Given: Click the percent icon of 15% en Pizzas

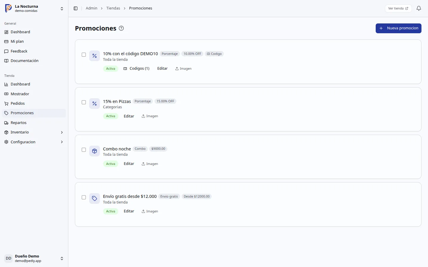Looking at the screenshot, I should [95, 104].
